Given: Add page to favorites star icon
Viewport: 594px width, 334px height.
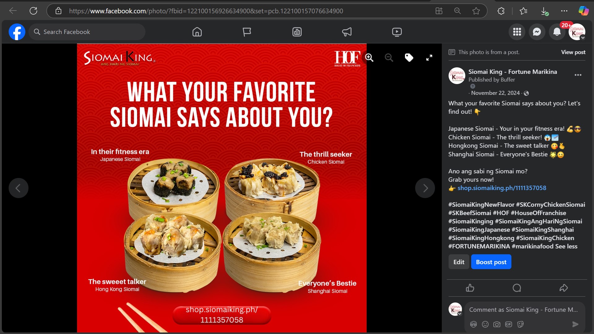Looking at the screenshot, I should (476, 11).
